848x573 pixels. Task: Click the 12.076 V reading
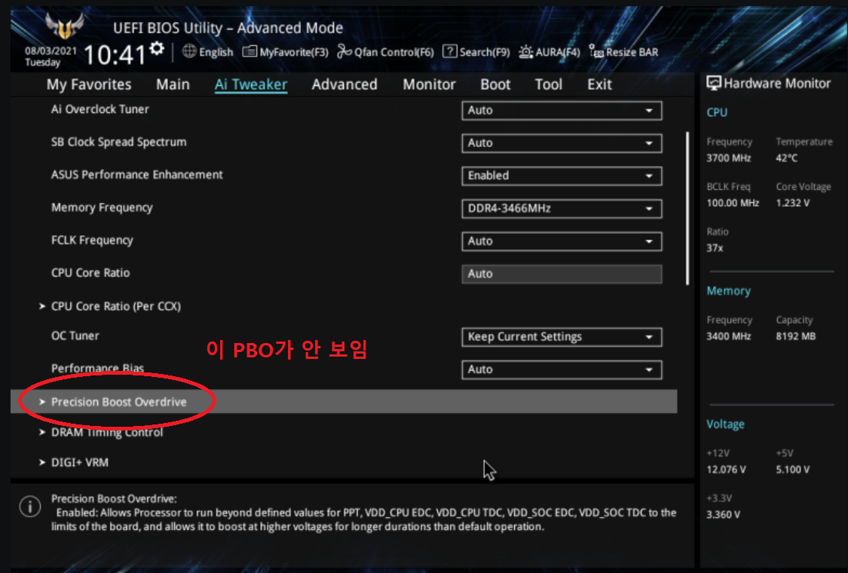click(727, 470)
